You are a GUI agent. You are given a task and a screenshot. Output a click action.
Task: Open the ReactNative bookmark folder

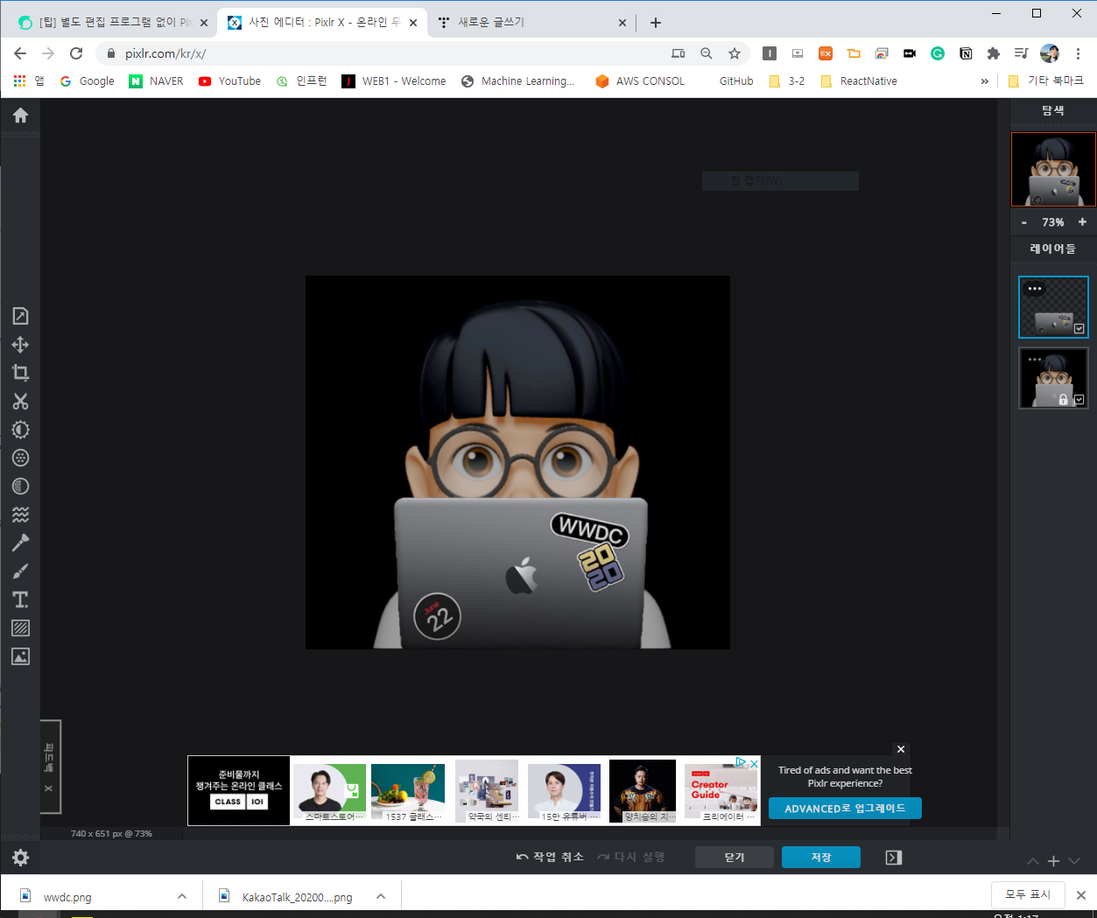point(858,81)
